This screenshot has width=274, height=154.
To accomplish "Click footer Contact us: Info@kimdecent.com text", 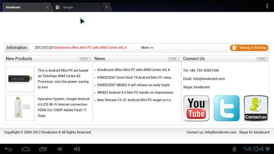I will tap(212, 132).
